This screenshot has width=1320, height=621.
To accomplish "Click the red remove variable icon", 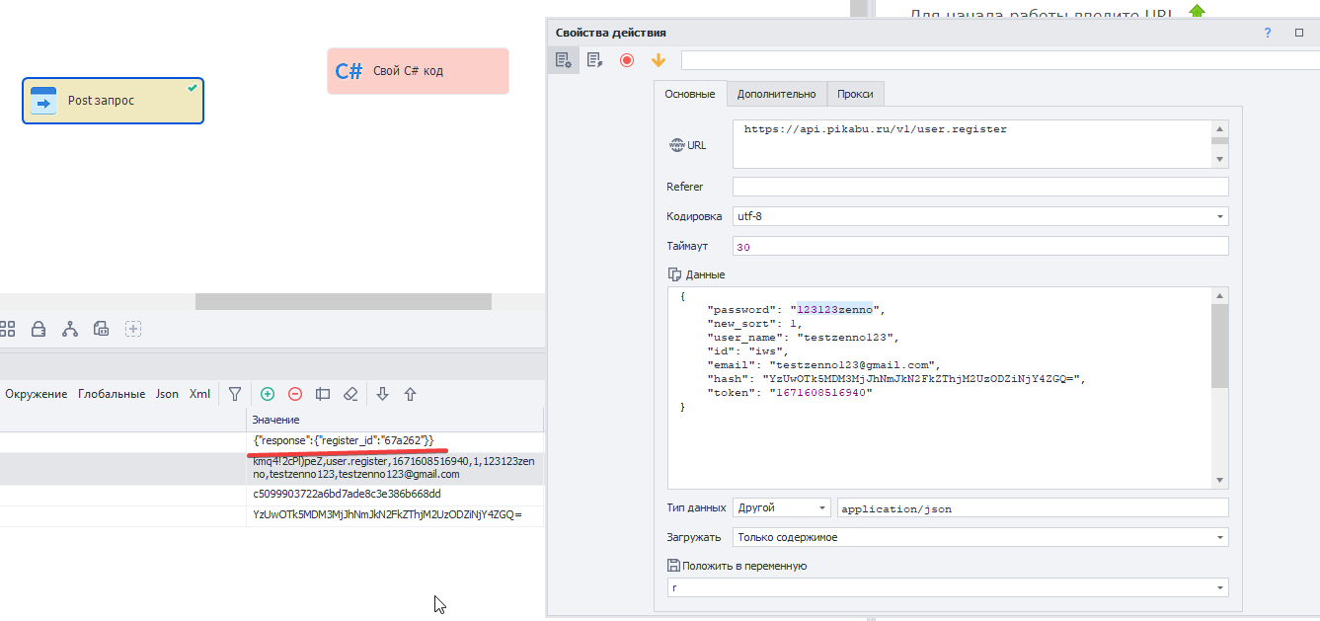I will tap(294, 394).
